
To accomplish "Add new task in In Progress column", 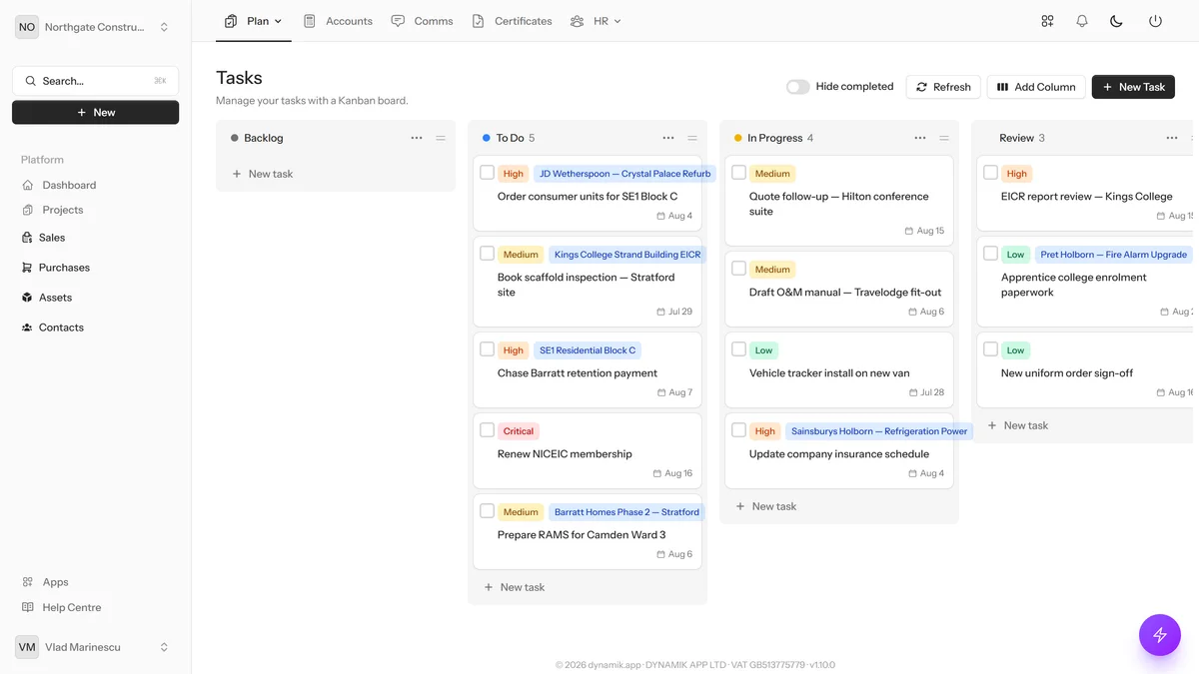I will click(766, 506).
